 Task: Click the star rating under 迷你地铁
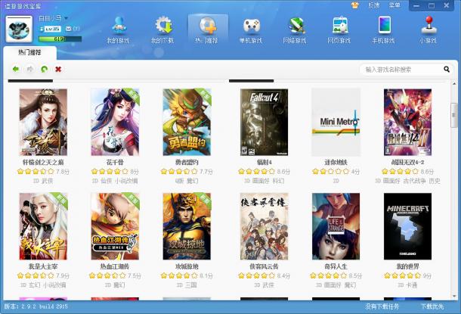tap(331, 171)
